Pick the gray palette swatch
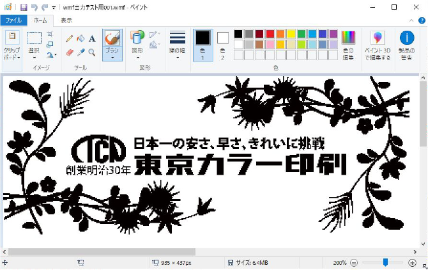Image resolution: width=428 pixels, height=270 pixels. (249, 34)
